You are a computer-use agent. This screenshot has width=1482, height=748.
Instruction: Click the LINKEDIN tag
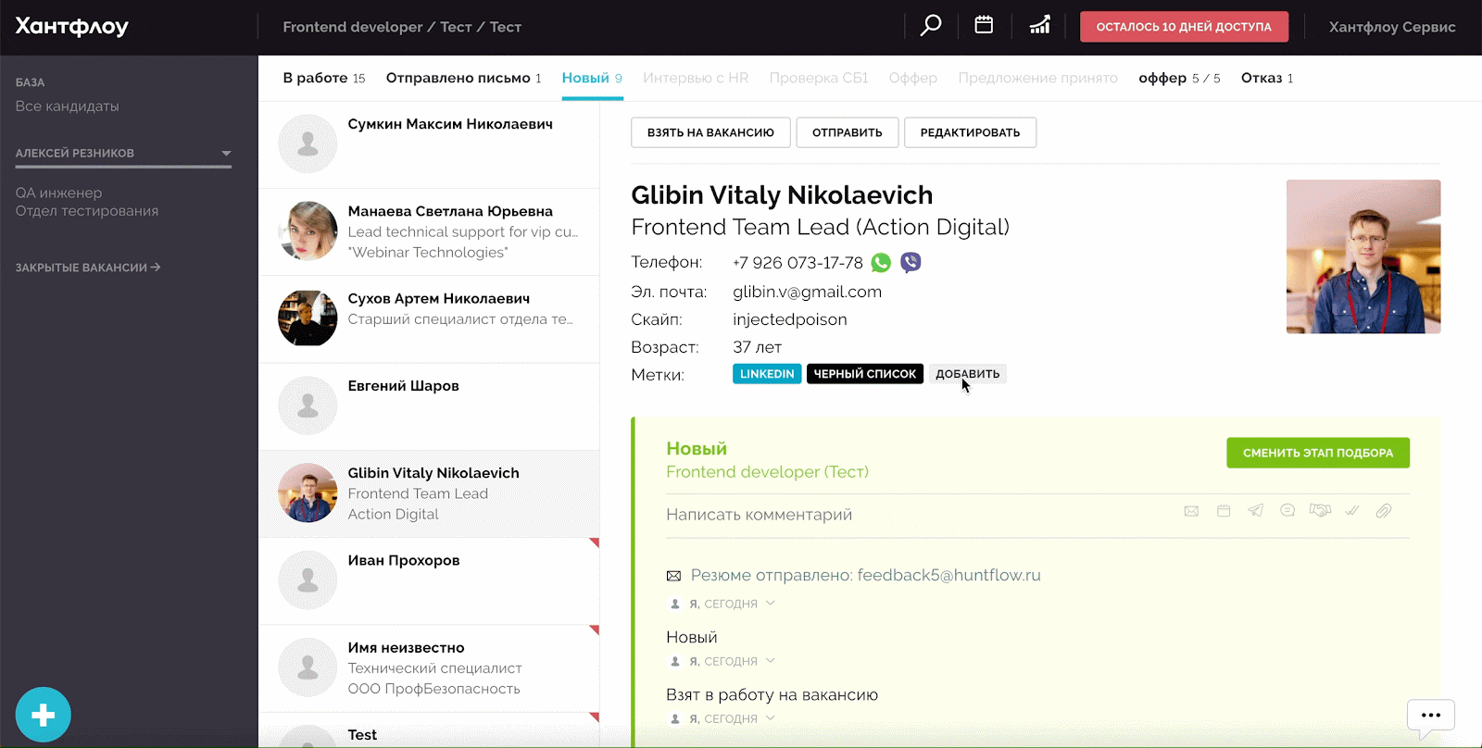point(767,374)
